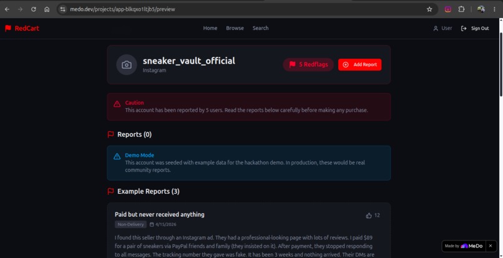Click the browser address bar URL
The height and width of the screenshot is (258, 503).
pos(122,9)
